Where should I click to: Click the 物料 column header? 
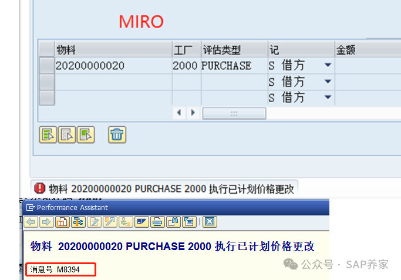pos(113,49)
